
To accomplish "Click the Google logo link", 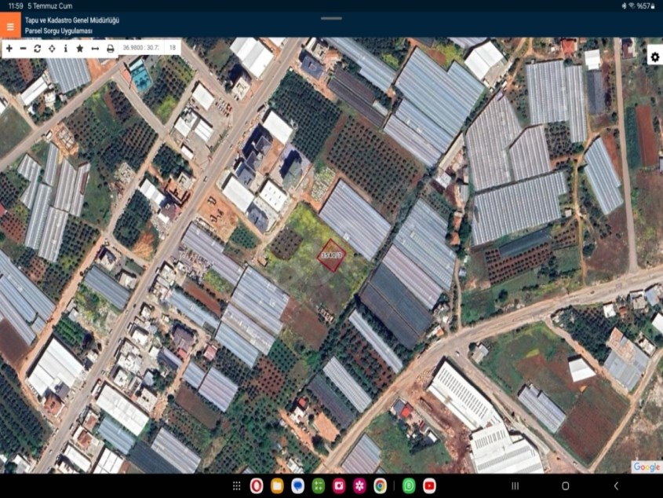I will pos(647,467).
